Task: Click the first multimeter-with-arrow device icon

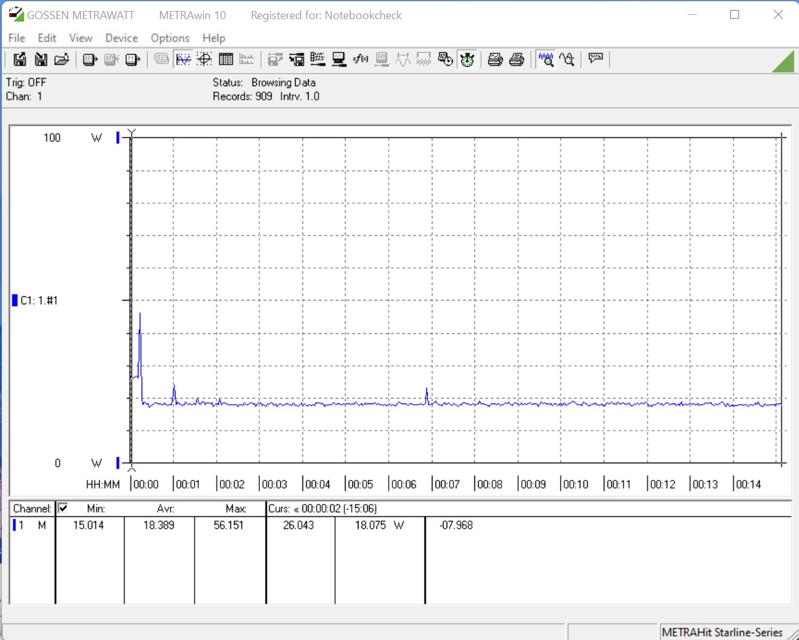Action: click(90, 59)
